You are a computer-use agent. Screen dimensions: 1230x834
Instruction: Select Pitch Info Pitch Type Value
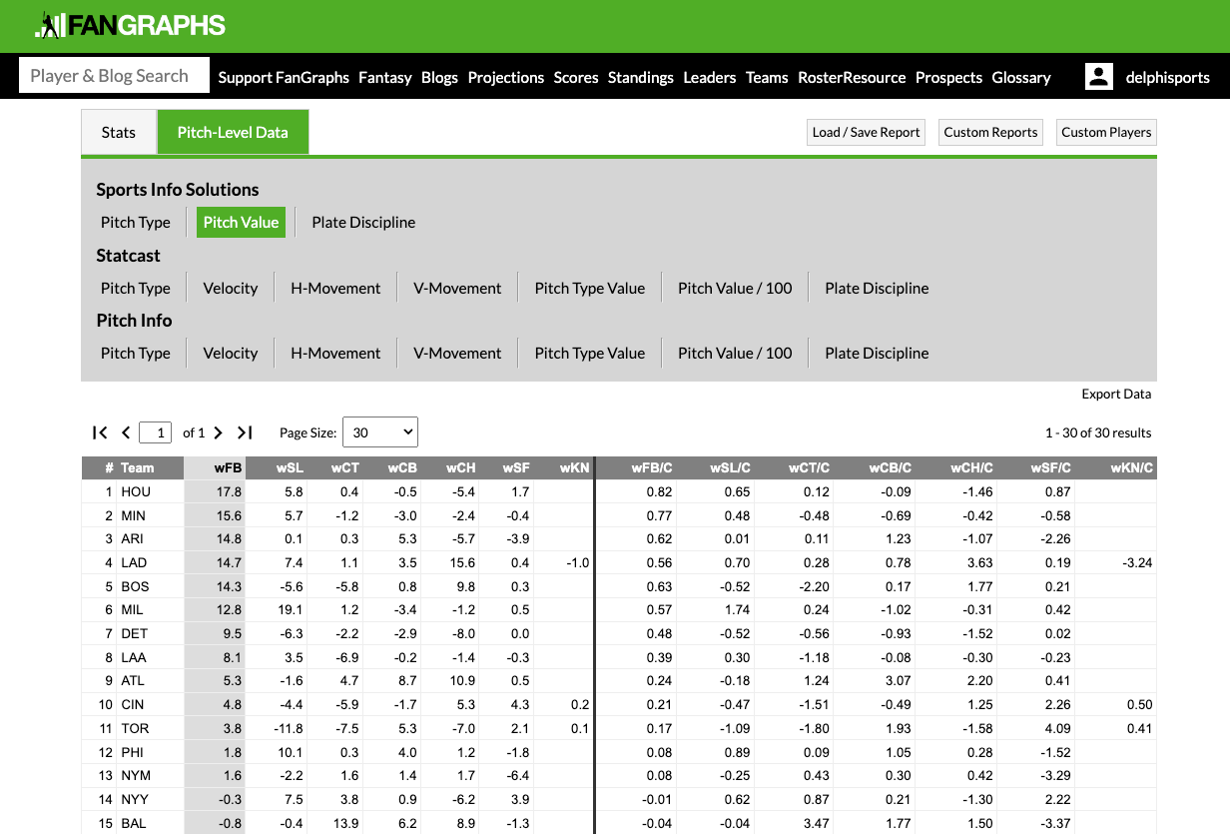[x=590, y=353]
